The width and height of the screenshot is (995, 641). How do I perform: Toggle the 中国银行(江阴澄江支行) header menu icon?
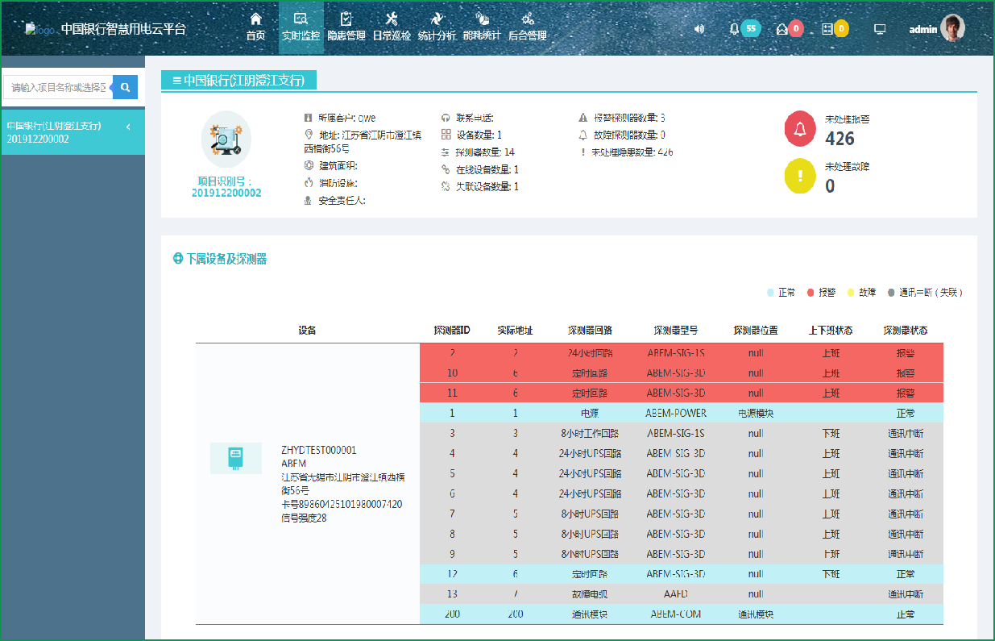[x=176, y=80]
